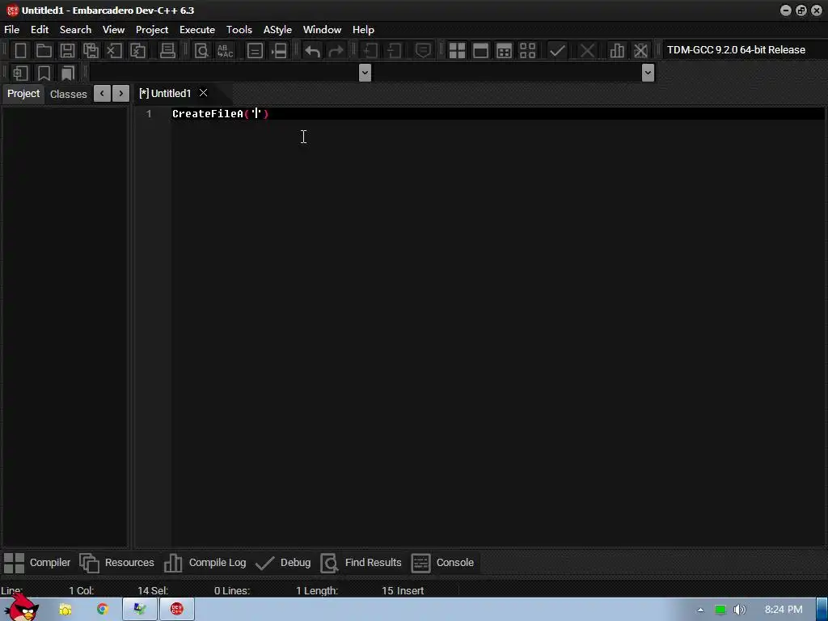
Task: Insert code snippet icon
Action: coord(20,73)
